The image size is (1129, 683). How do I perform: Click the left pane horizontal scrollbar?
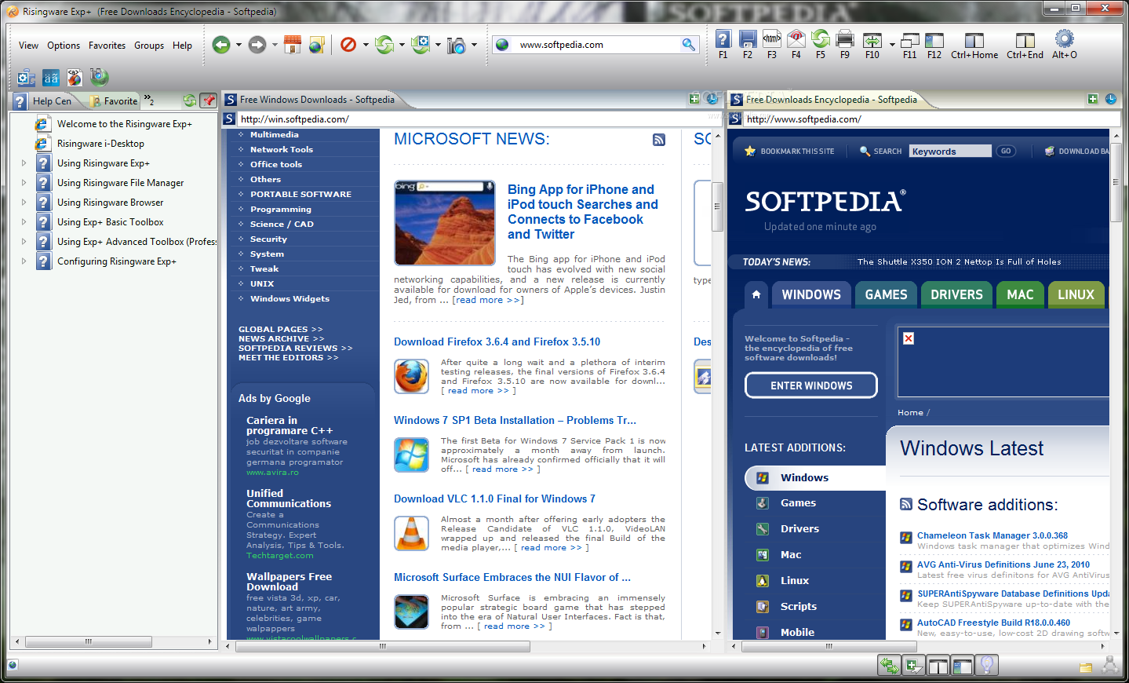click(x=114, y=641)
